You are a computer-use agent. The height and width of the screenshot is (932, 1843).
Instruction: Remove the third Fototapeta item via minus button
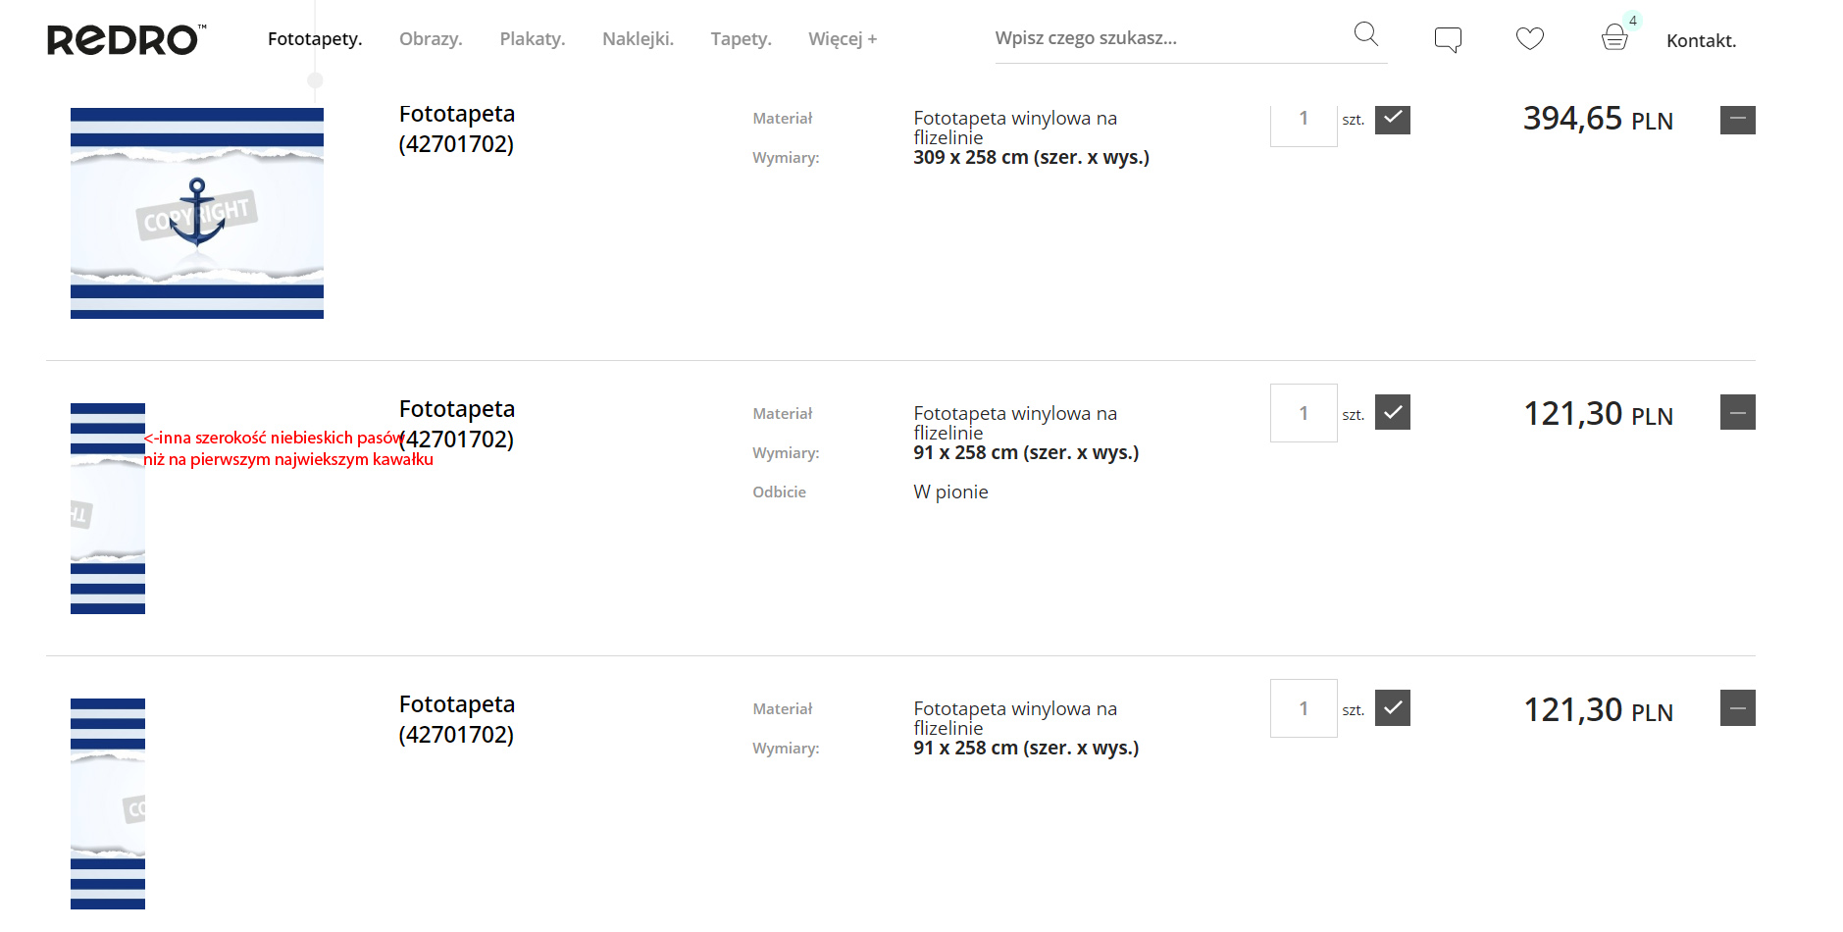coord(1737,707)
